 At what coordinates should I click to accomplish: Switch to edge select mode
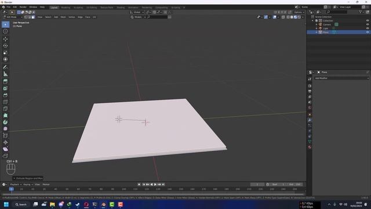[x=30, y=17]
